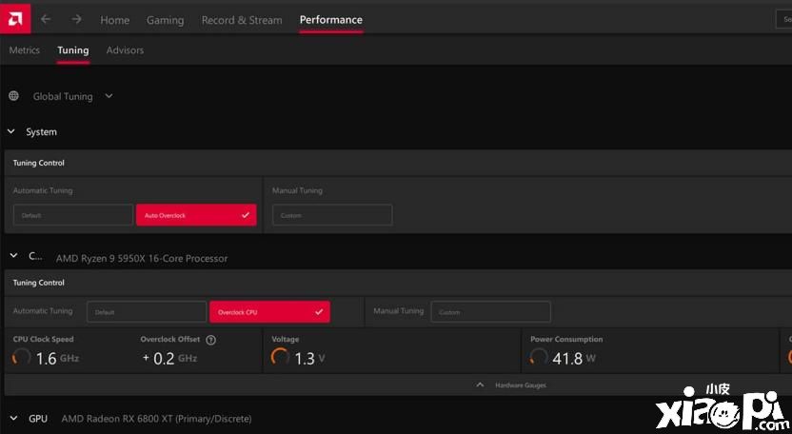Go forward with the right arrow
Viewport: 792px width, 434px height.
(x=76, y=19)
